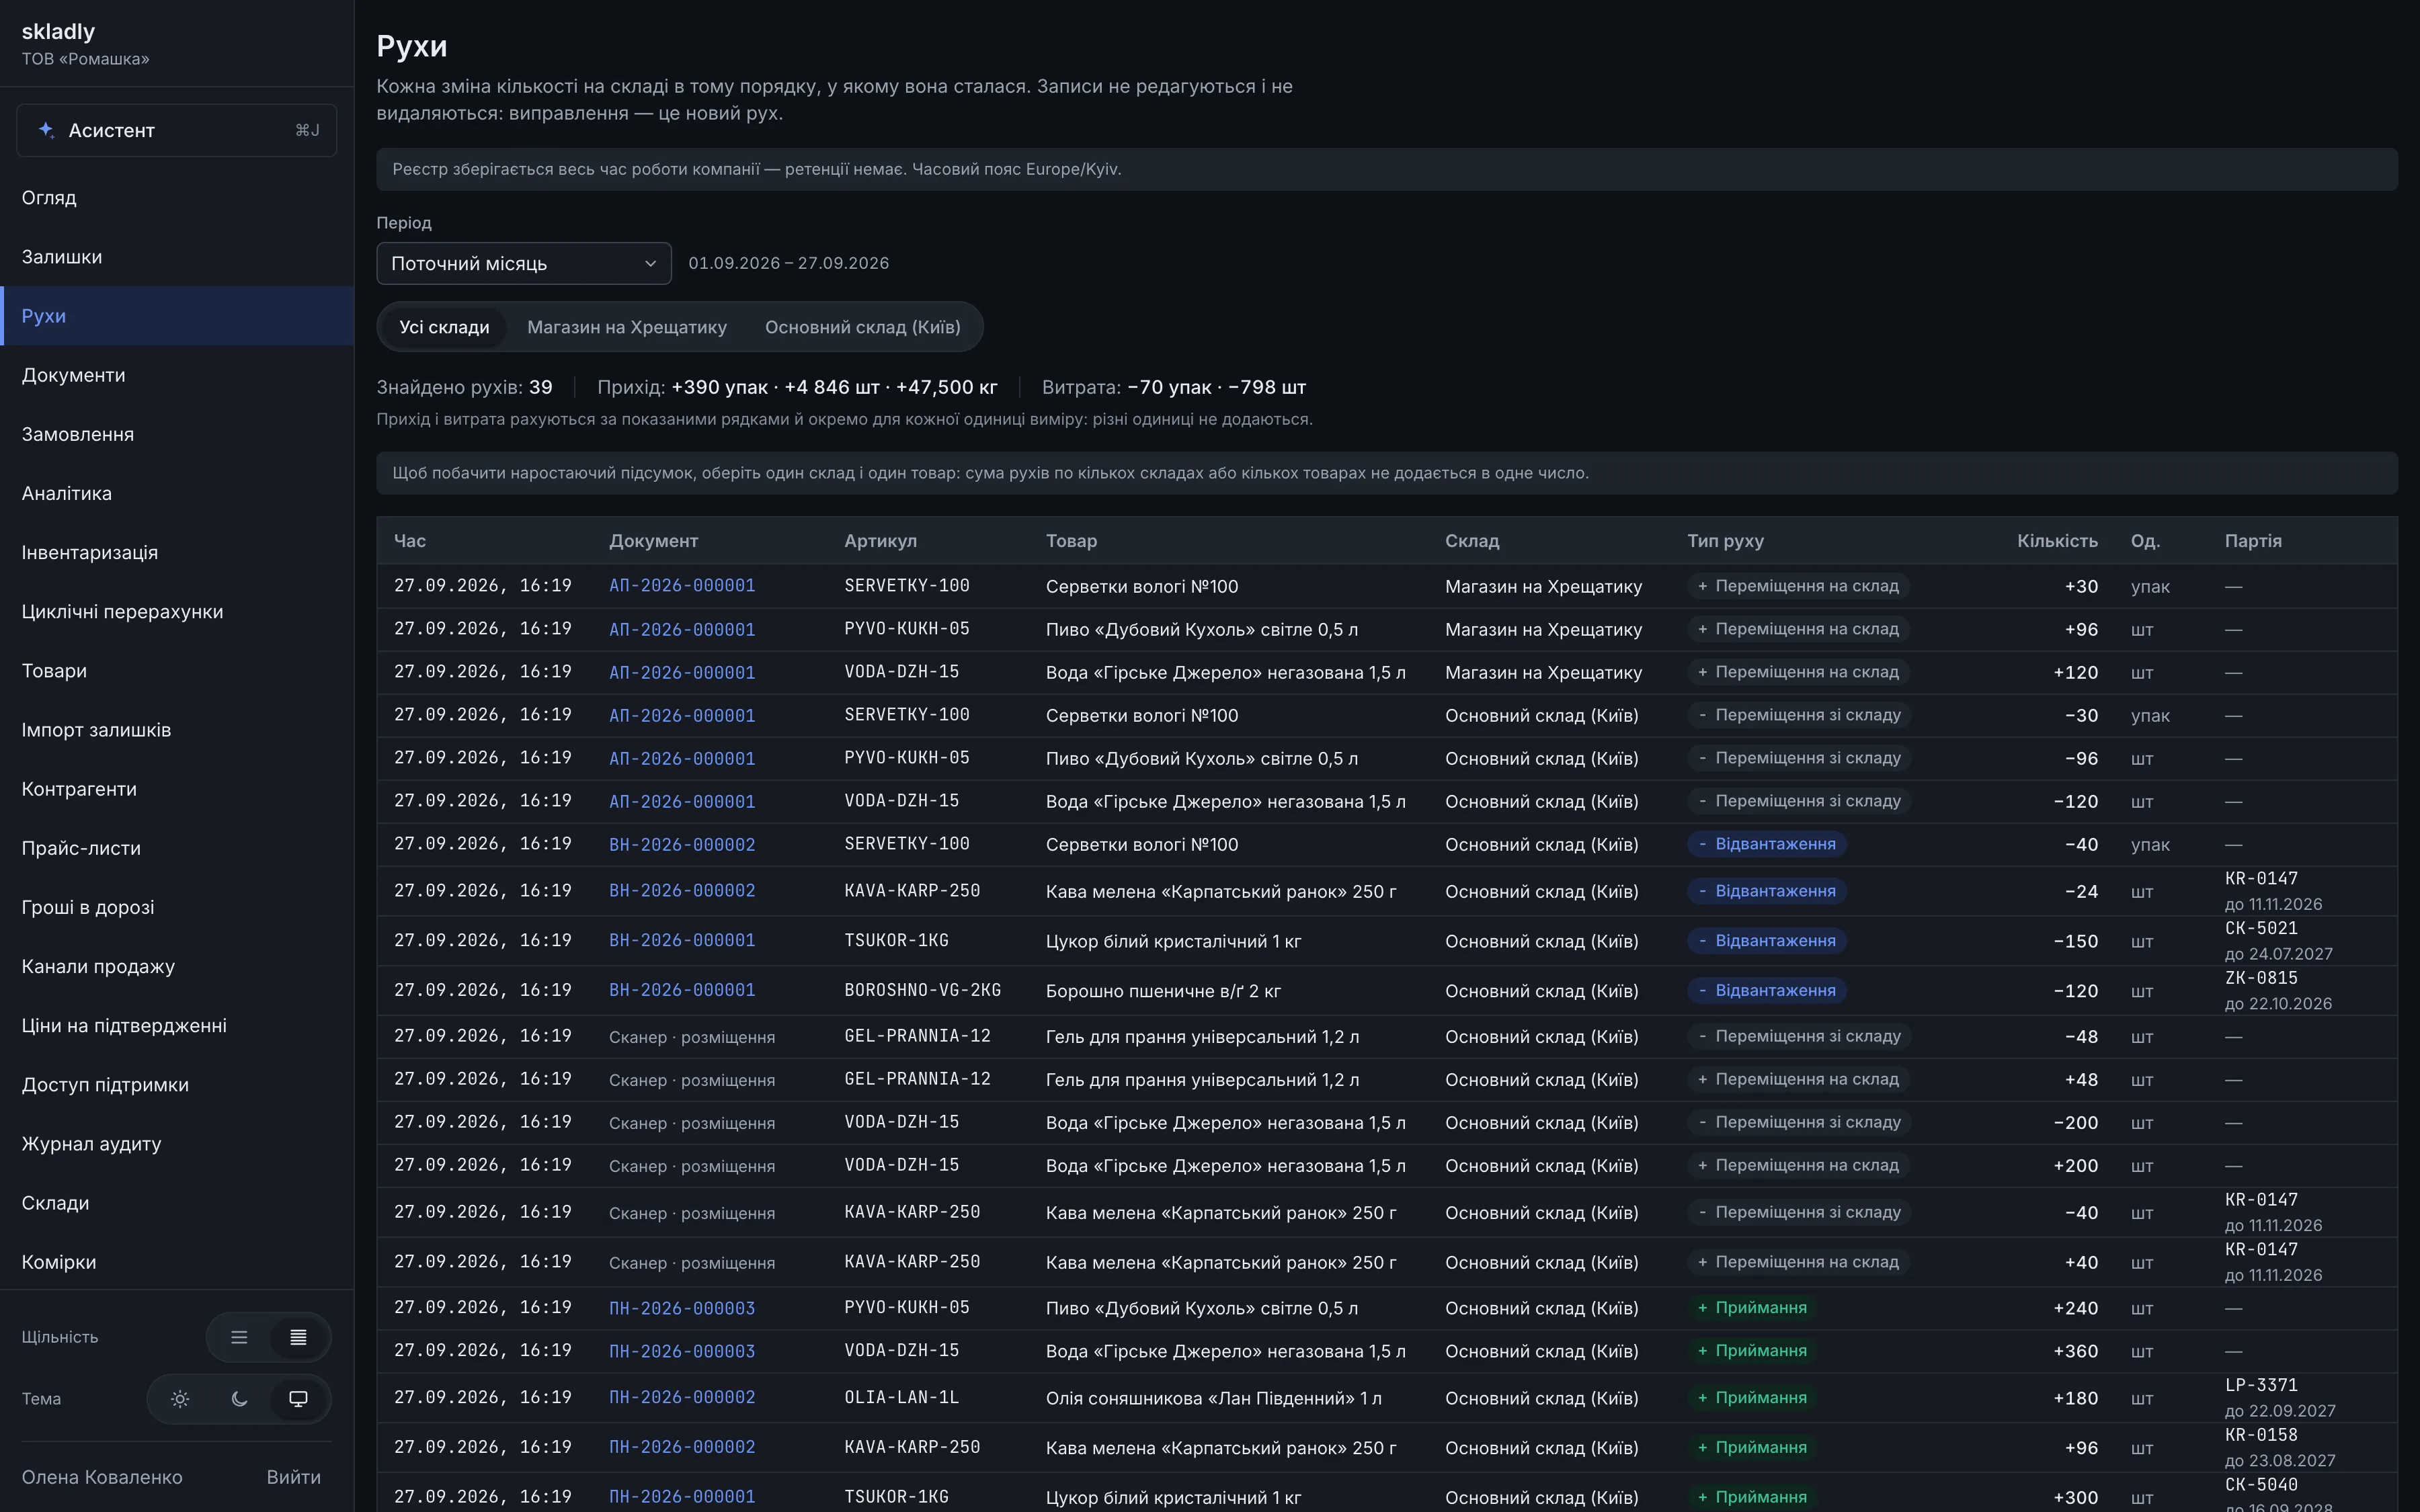The width and height of the screenshot is (2420, 1512).
Task: Filter by Основний склад (Київ) tab
Action: coord(862,327)
